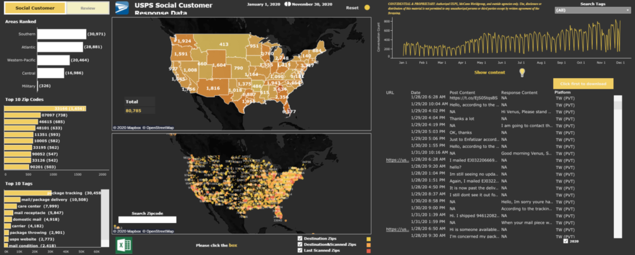Click the Excel export icon
Screen dimensions: 635x255
123,245
